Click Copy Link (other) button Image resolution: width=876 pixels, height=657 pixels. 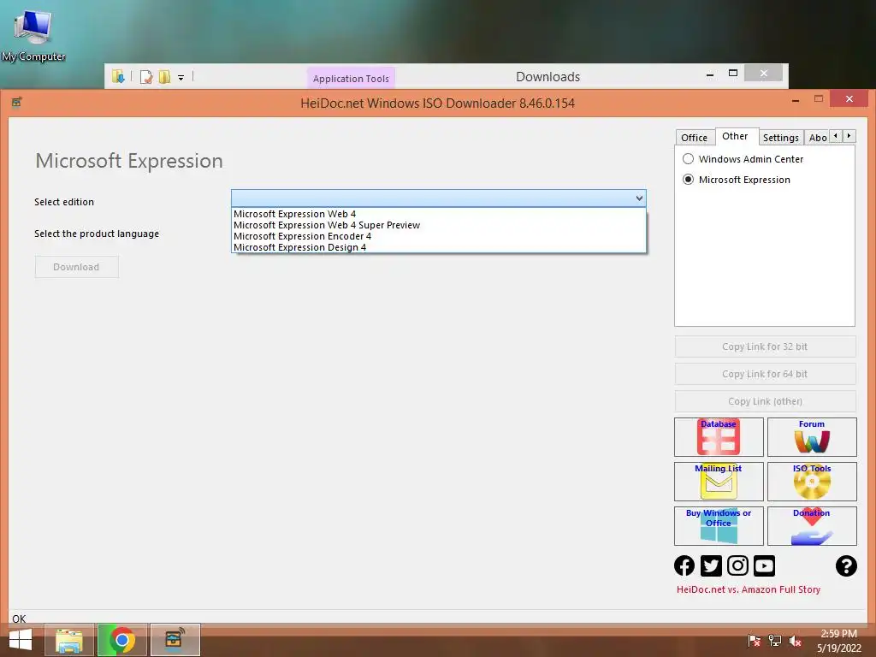pyautogui.click(x=765, y=401)
